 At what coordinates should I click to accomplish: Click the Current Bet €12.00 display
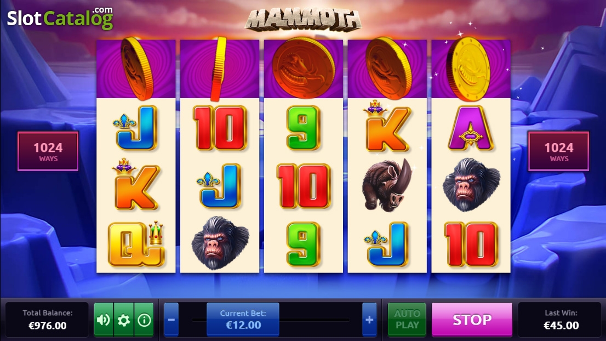tap(243, 320)
